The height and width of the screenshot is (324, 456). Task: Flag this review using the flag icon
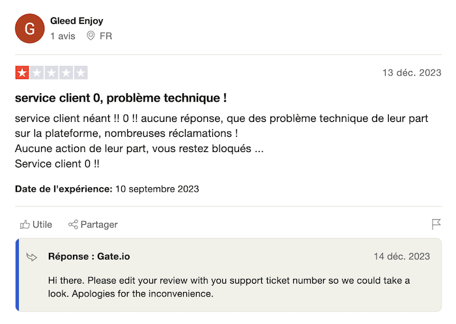pyautogui.click(x=436, y=224)
